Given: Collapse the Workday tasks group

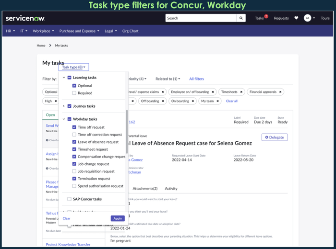Looking at the screenshot, I should [64, 119].
